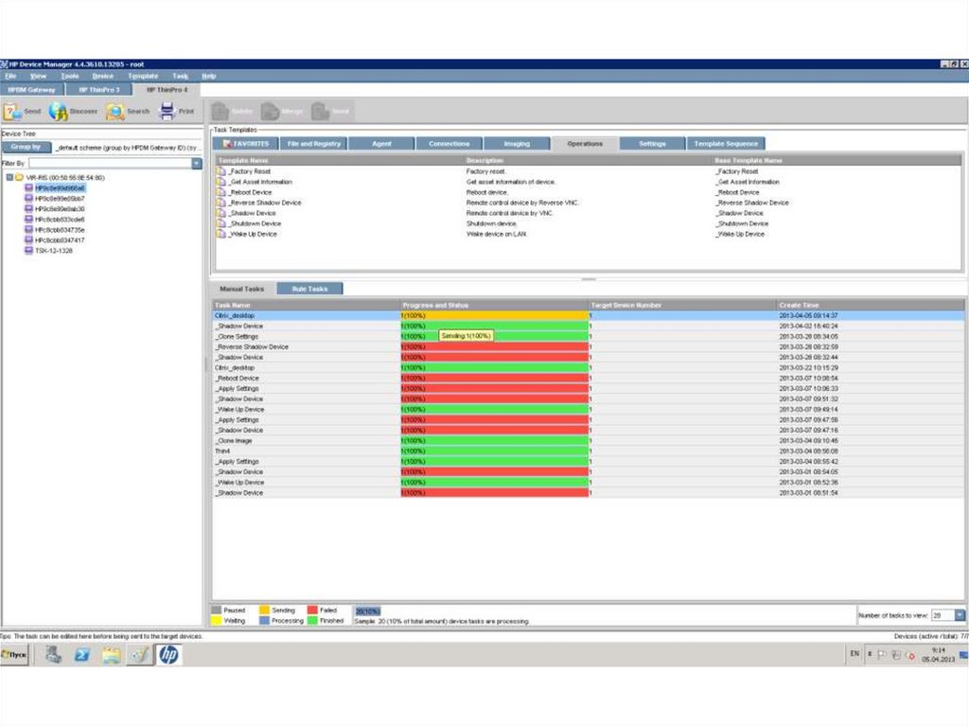Click the Start button on taskbar

click(14, 654)
